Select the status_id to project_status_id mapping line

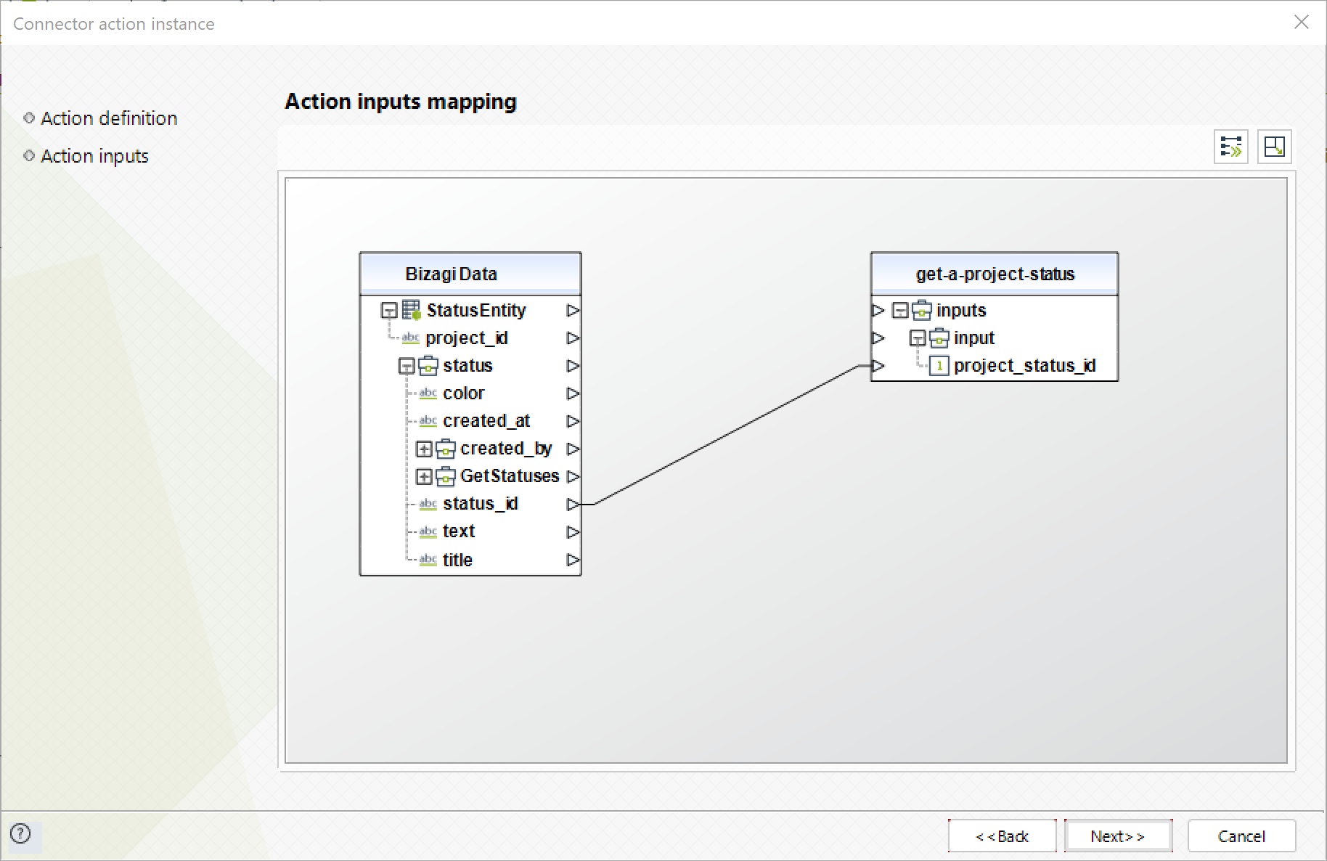point(726,436)
